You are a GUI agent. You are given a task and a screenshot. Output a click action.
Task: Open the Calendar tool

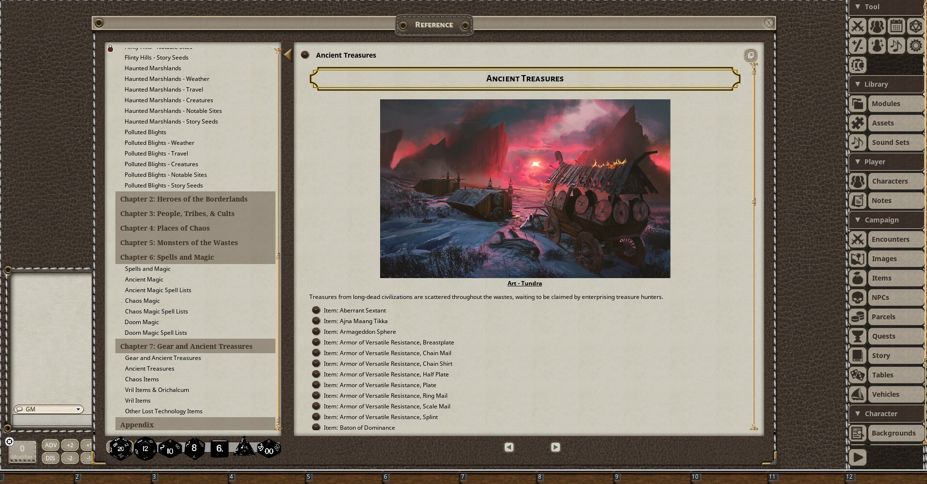coord(896,26)
